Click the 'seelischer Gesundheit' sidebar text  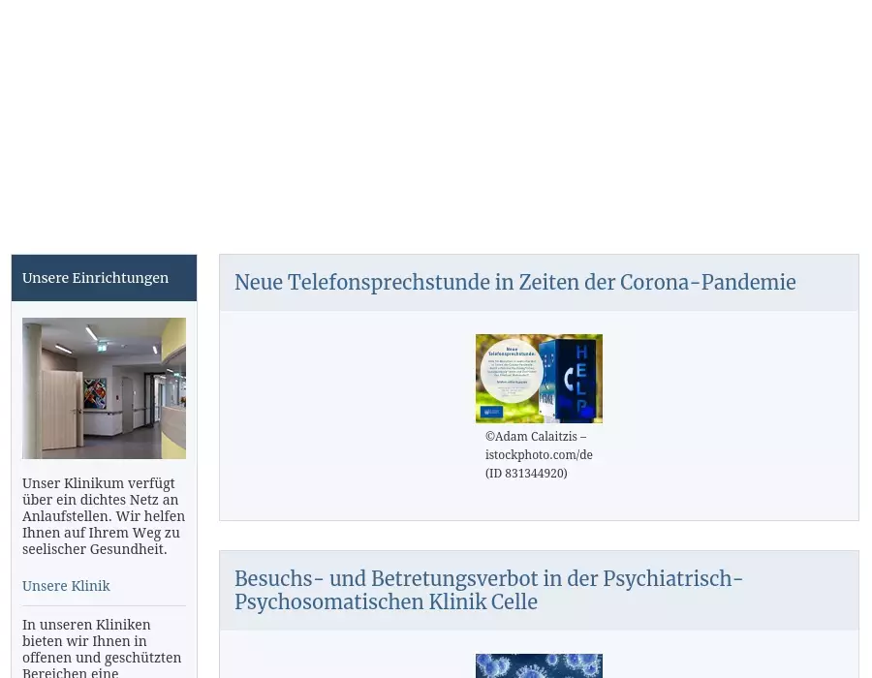pyautogui.click(x=95, y=549)
